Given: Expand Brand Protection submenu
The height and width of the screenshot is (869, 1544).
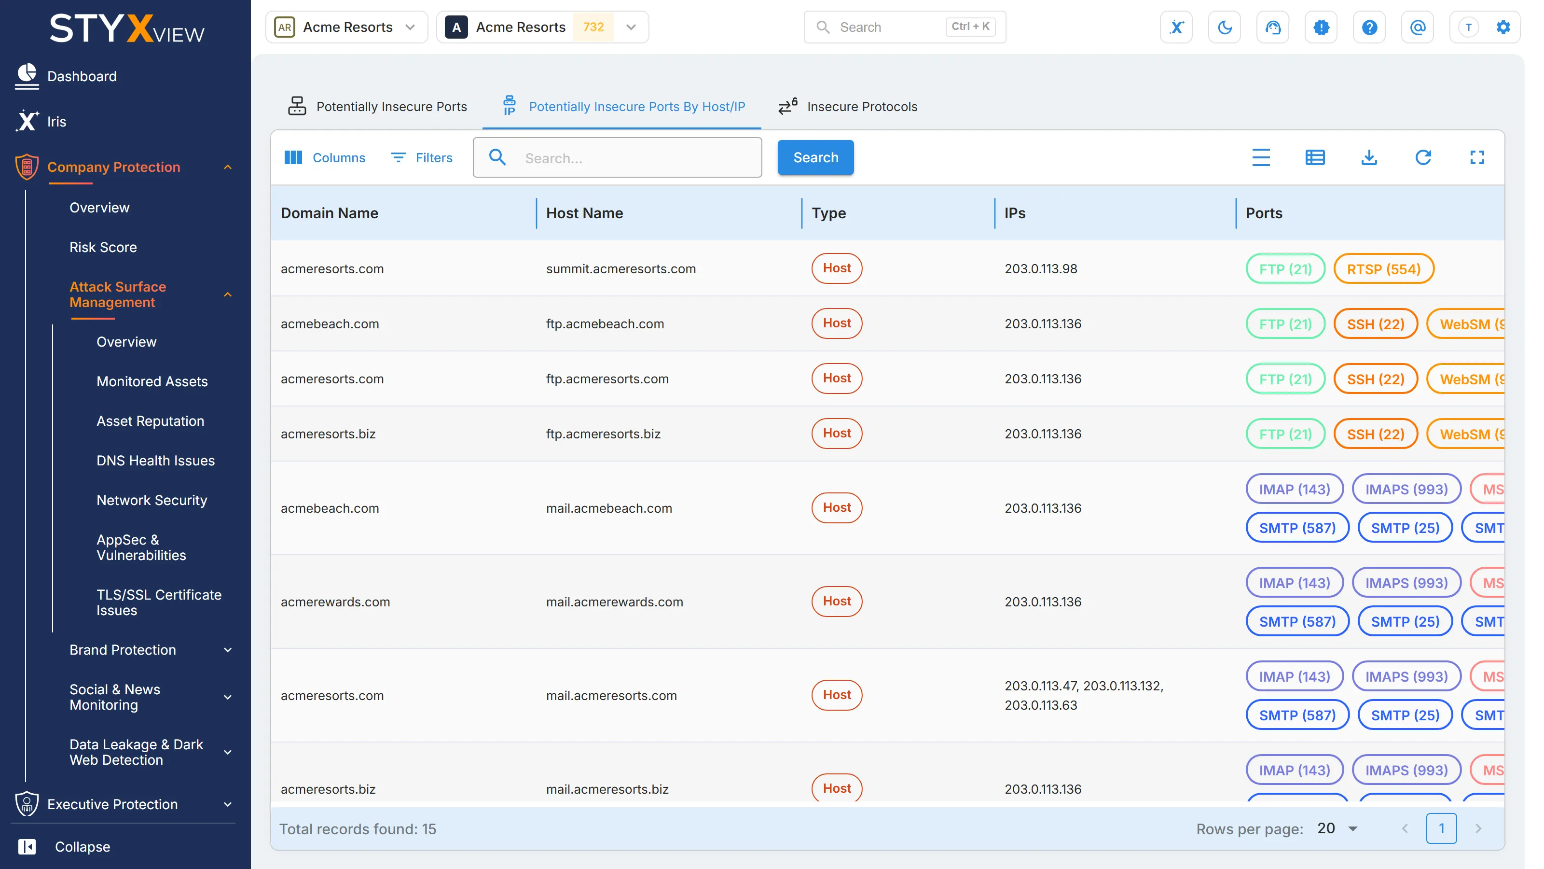Looking at the screenshot, I should 228,649.
